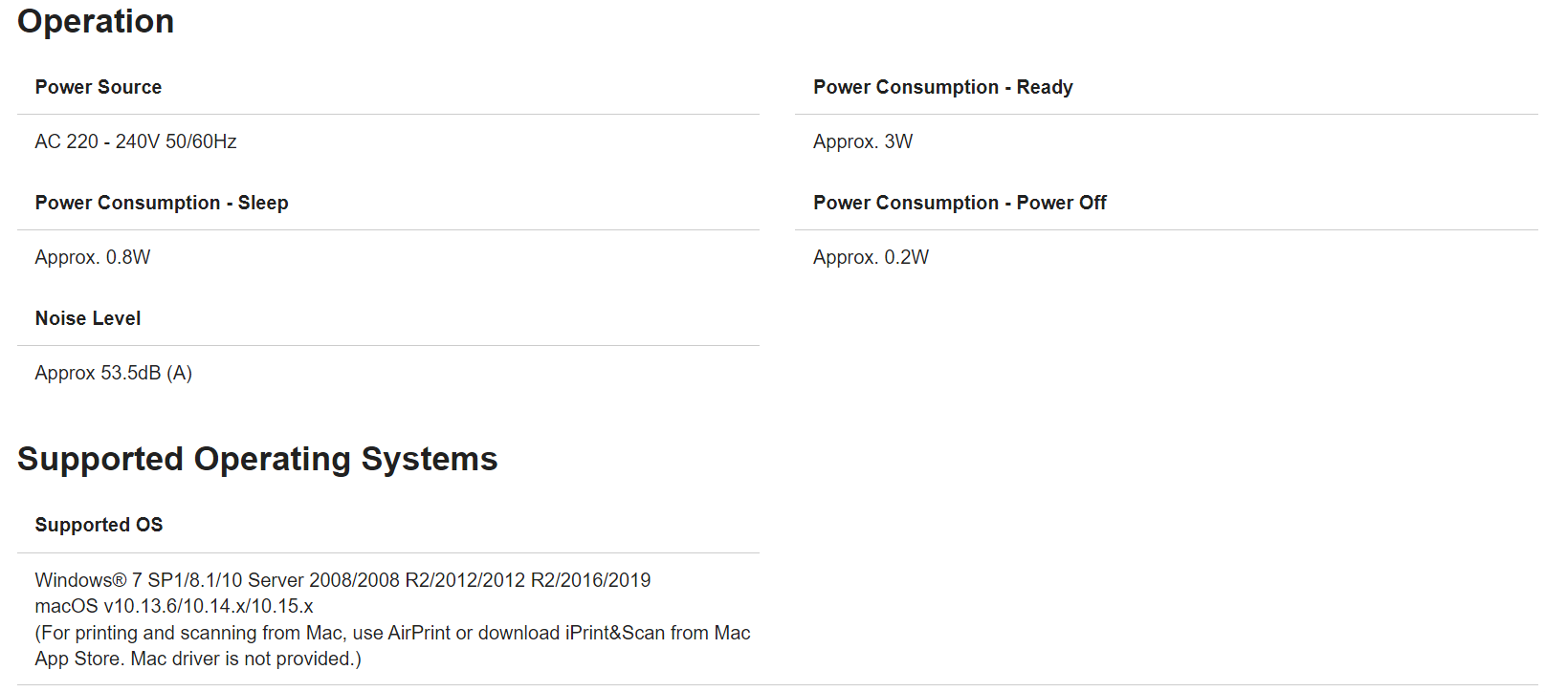1545x692 pixels.
Task: Select the AC 220 - 240V 50/60Hz value
Action: point(136,141)
